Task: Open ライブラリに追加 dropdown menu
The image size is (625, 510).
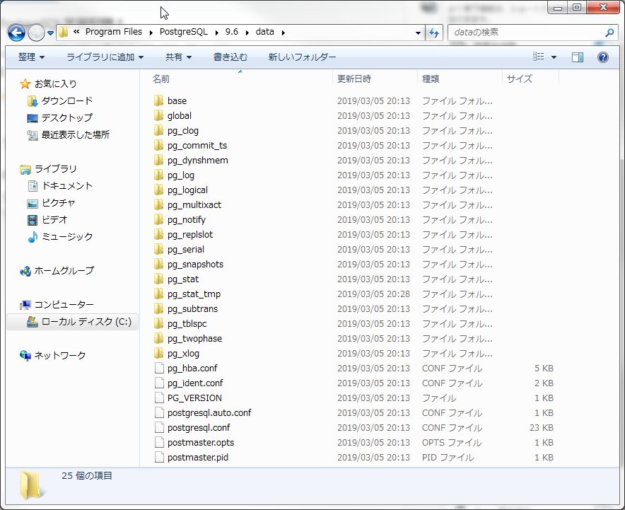Action: pyautogui.click(x=105, y=57)
